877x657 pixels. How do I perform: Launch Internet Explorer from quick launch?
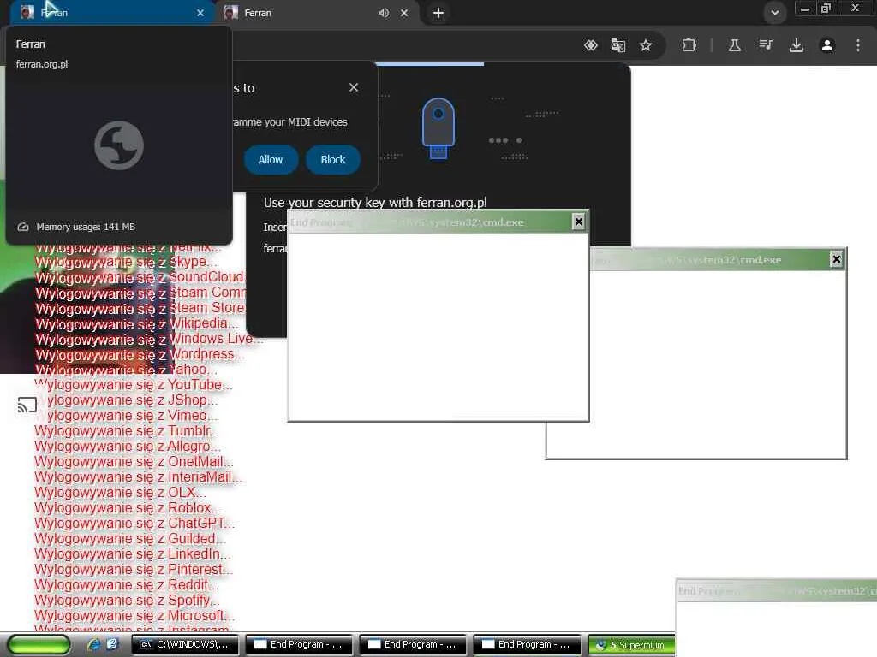pos(93,644)
